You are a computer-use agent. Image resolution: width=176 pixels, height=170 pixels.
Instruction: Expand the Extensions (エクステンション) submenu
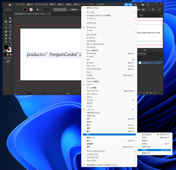click(109, 23)
